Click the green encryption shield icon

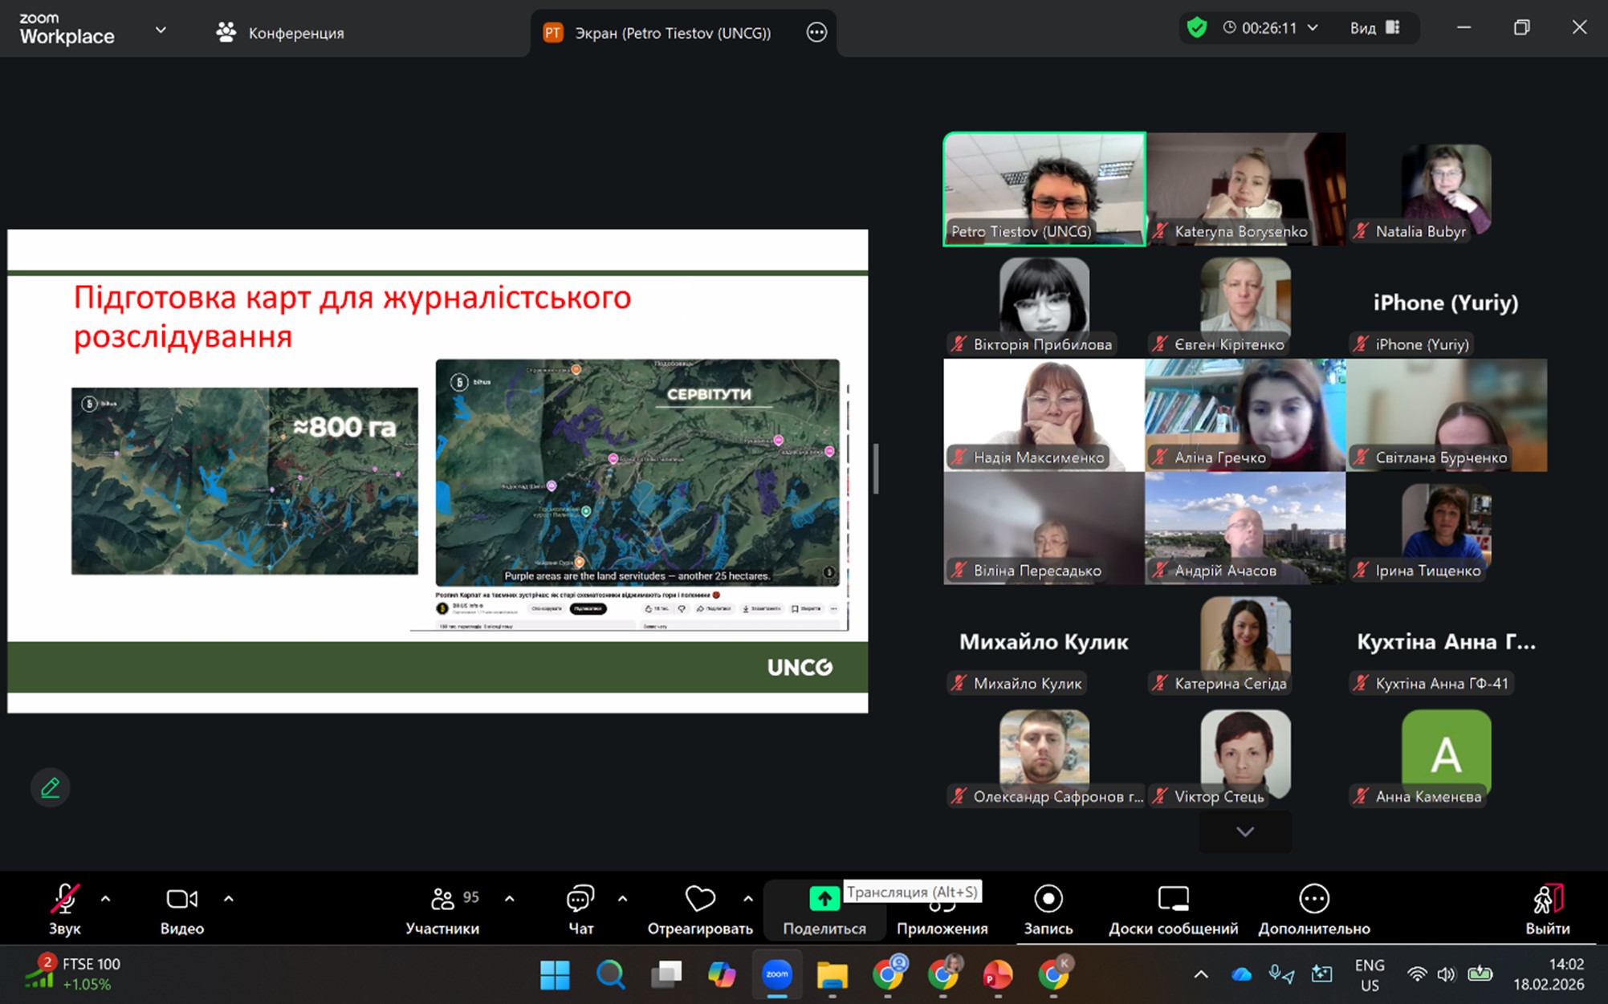coord(1197,28)
